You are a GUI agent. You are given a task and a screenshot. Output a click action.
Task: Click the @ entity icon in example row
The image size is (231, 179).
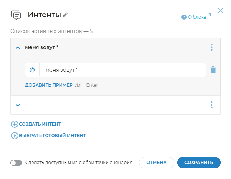pyautogui.click(x=32, y=70)
